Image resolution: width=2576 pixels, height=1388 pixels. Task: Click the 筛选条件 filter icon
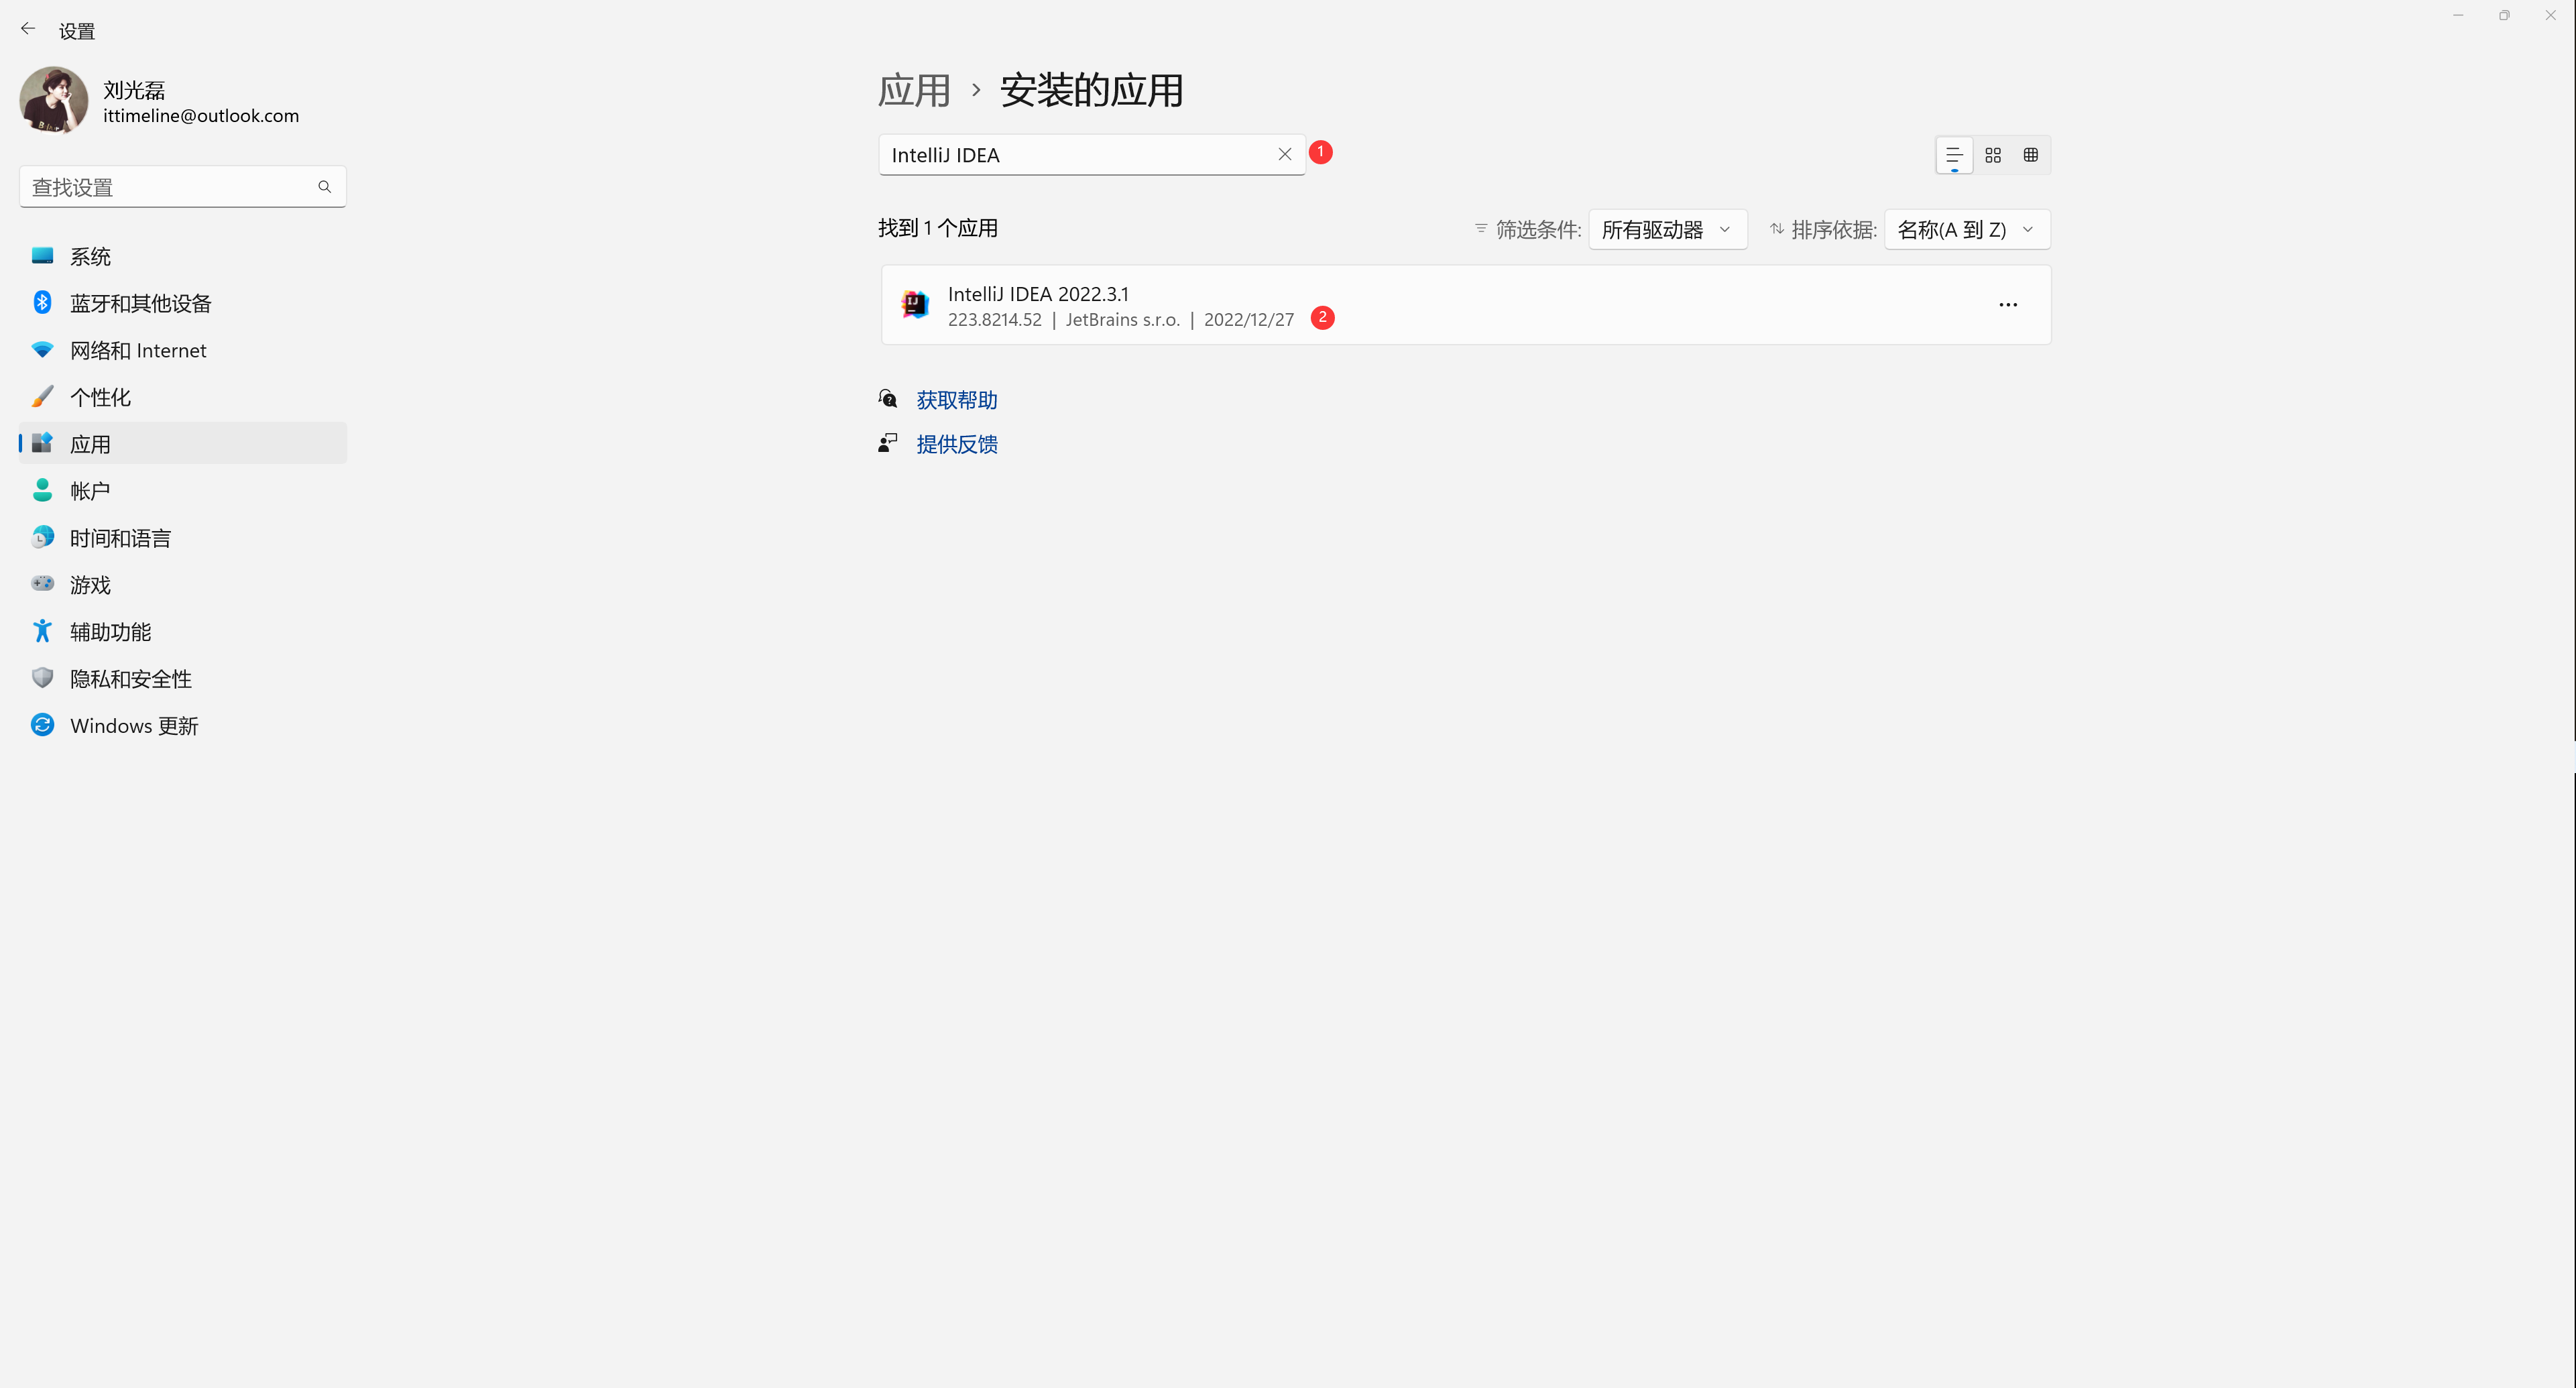1481,229
